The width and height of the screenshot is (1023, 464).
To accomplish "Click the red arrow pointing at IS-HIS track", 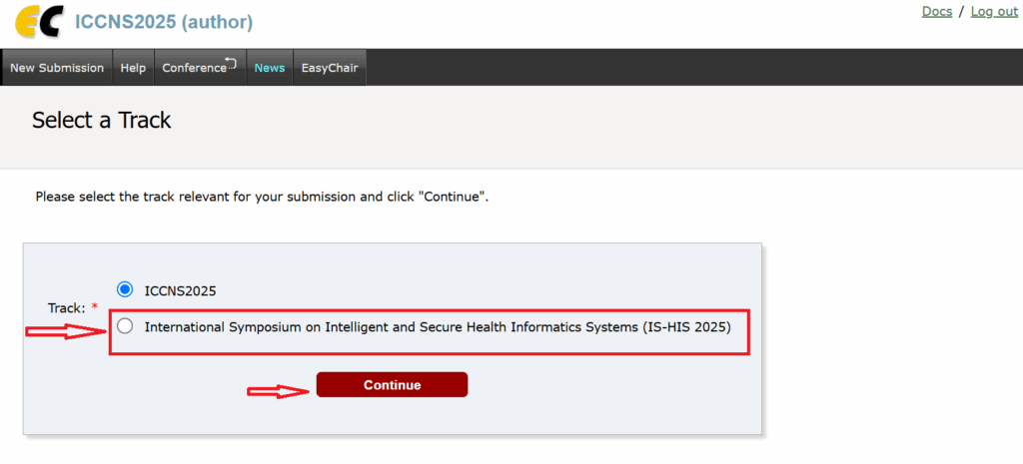I will [x=66, y=332].
